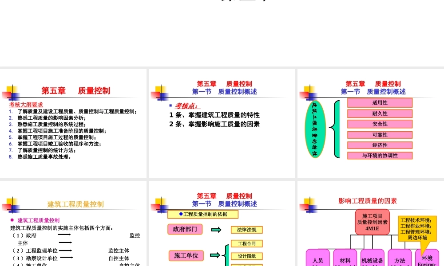Click the text (3) 勘察设计单位
Image resolution: width=444 pixels, height=266 pixels.
pos(34,258)
